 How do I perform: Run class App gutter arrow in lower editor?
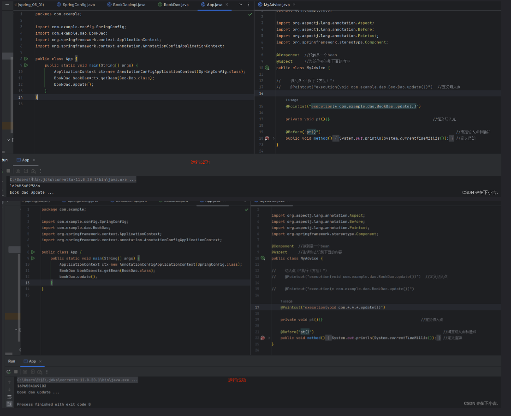click(33, 252)
